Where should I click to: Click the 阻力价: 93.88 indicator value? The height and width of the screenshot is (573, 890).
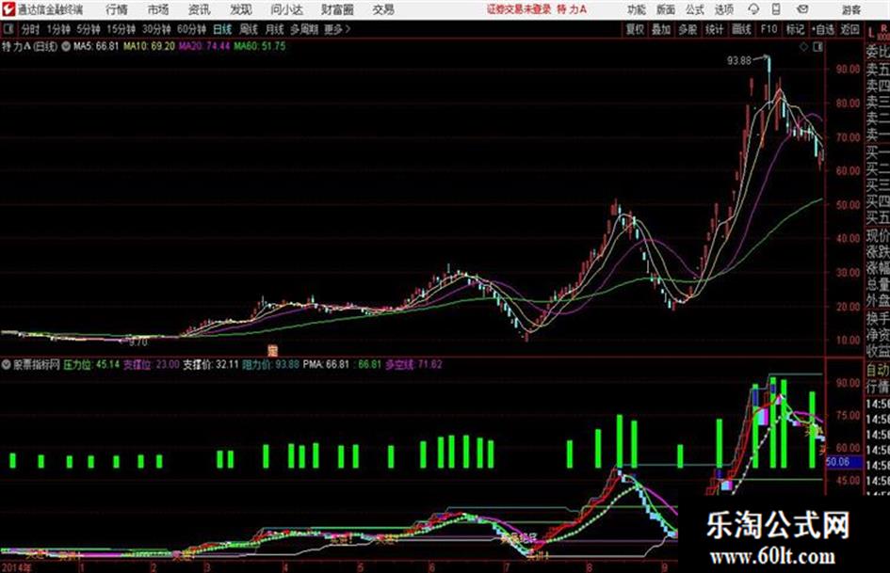click(270, 365)
